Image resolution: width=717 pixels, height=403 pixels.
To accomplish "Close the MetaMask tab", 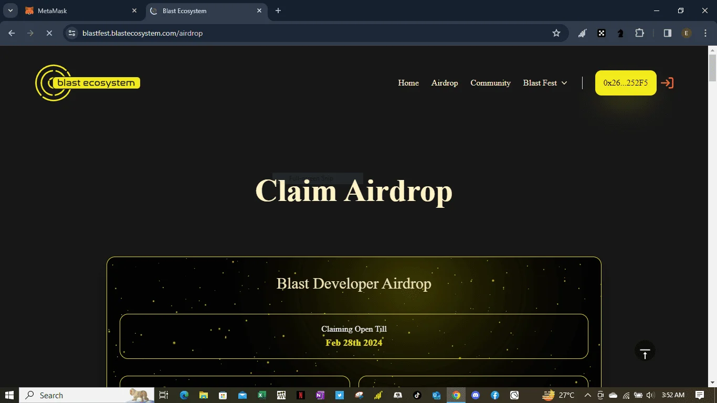I will (x=134, y=10).
